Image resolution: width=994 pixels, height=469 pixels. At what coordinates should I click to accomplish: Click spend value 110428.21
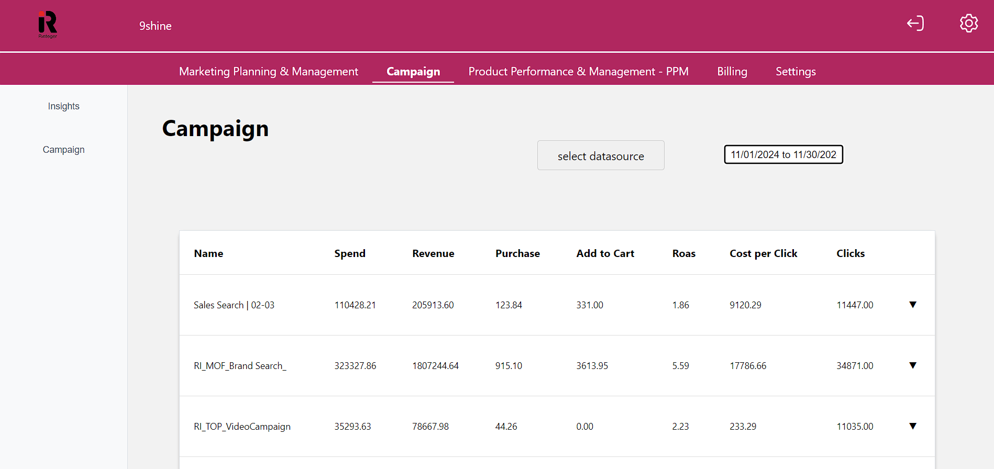click(x=355, y=305)
